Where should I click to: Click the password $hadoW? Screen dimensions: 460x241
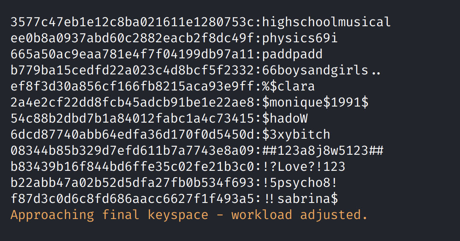point(285,118)
